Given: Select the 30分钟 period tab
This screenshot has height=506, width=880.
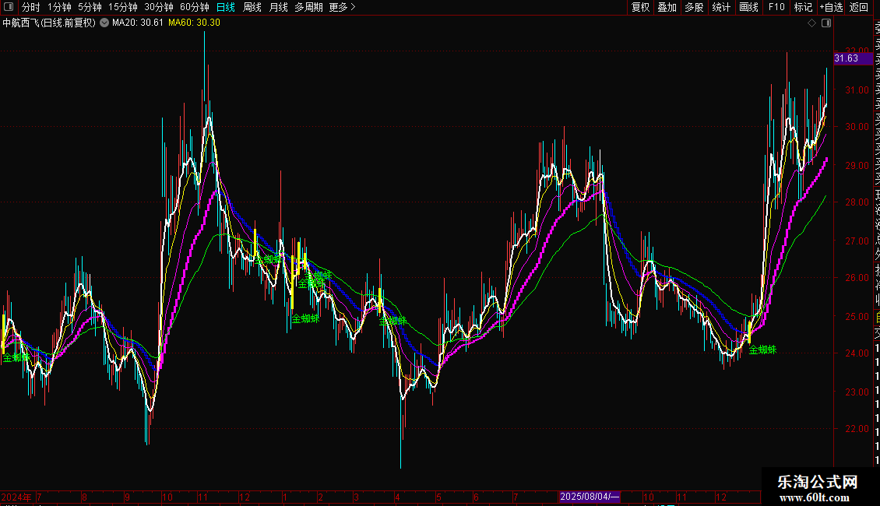Looking at the screenshot, I should click(x=159, y=7).
